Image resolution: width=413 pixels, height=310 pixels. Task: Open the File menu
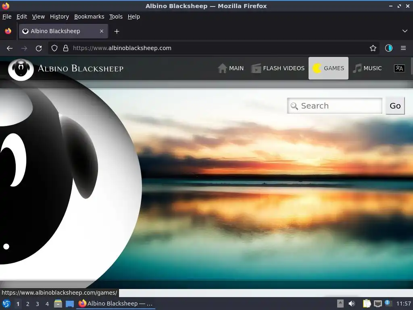7,17
